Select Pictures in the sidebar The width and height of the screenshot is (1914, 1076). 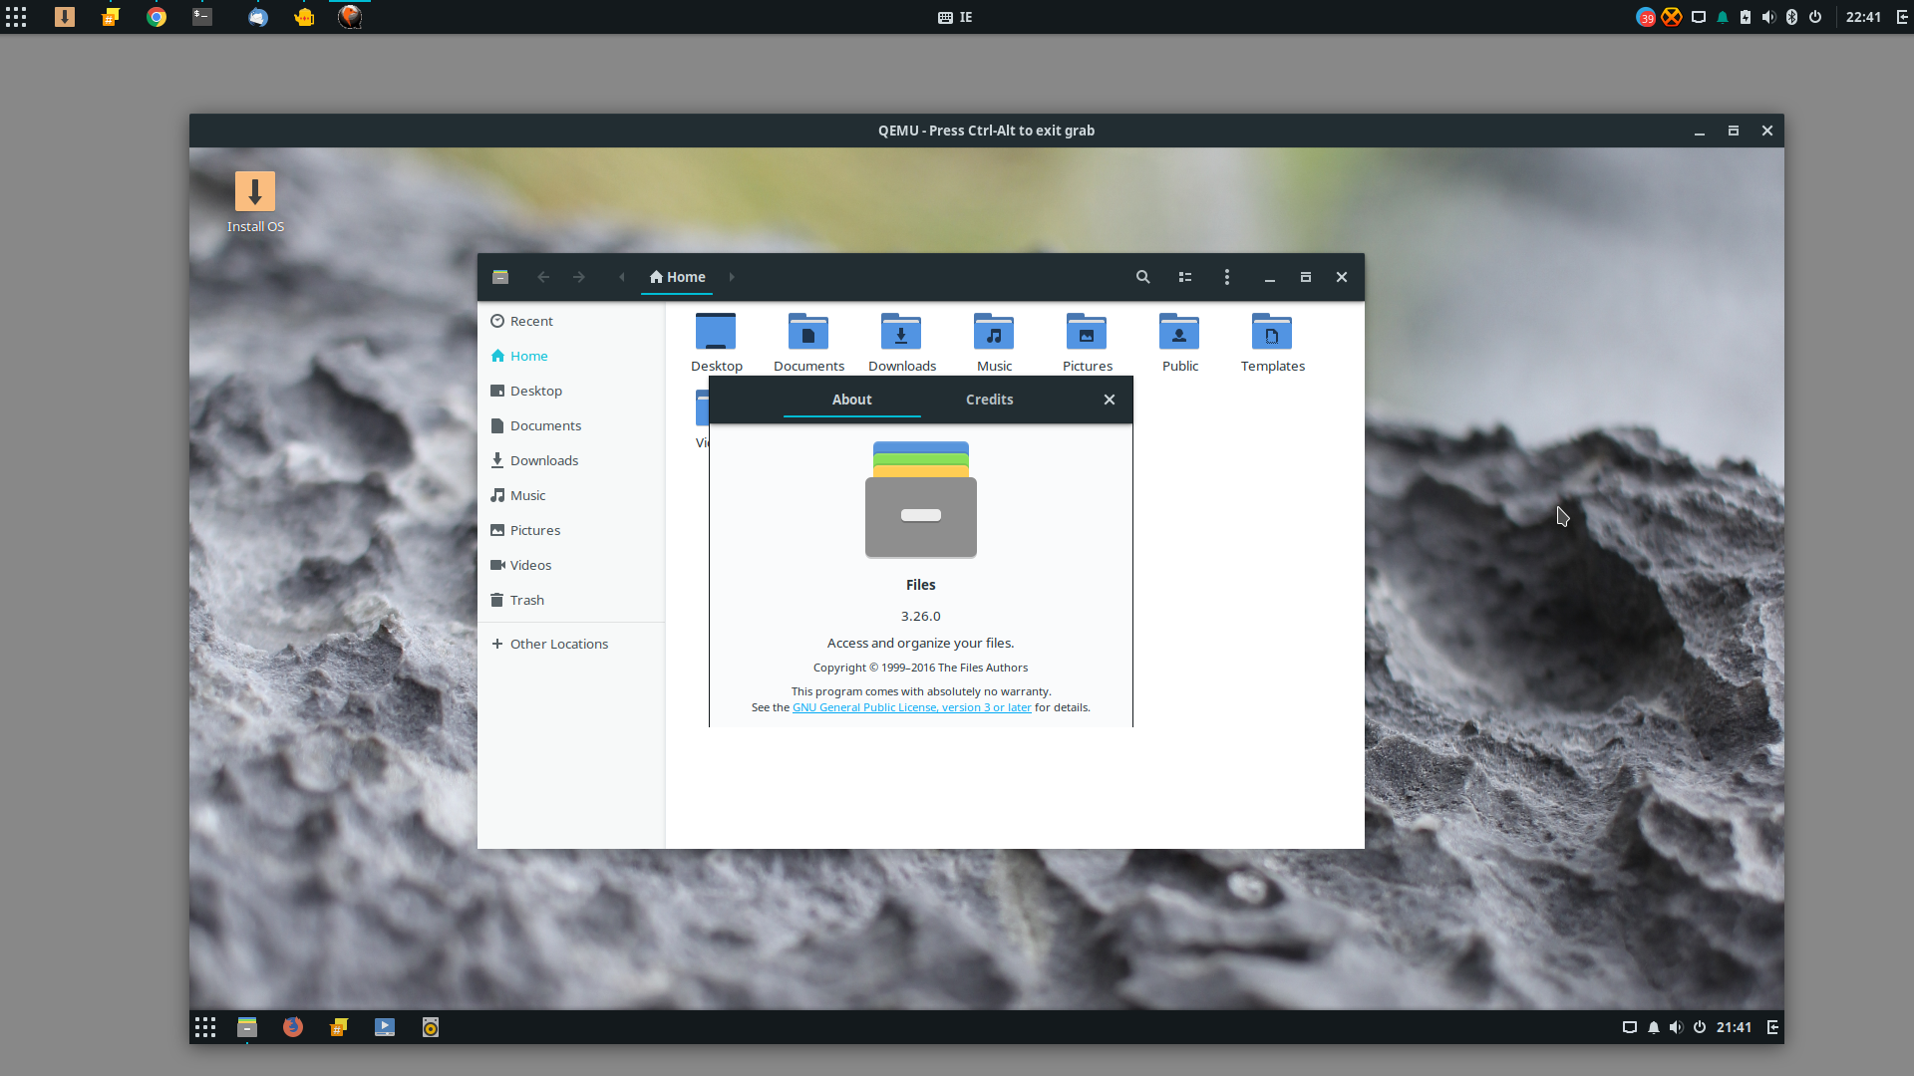click(571, 530)
